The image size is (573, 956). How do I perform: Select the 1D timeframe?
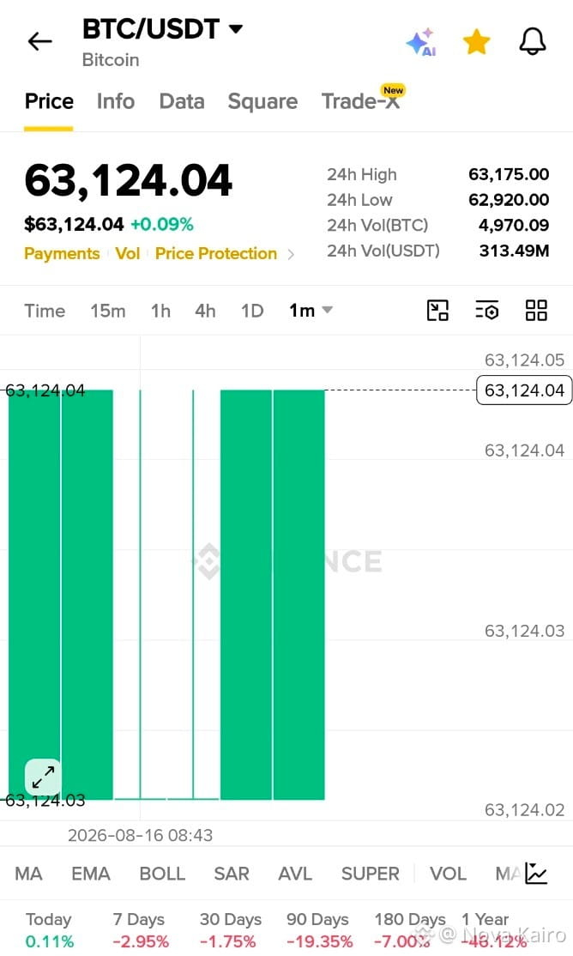point(252,311)
